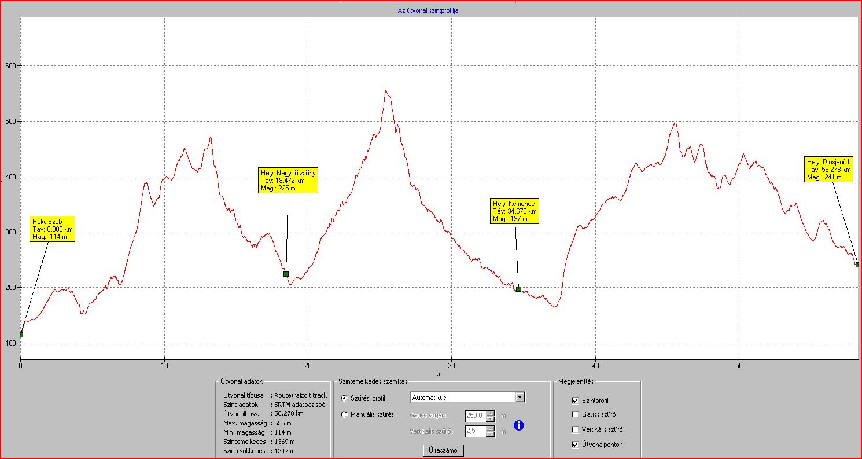Click the Nagybörzsöny waypoint marker on profile

[x=286, y=274]
